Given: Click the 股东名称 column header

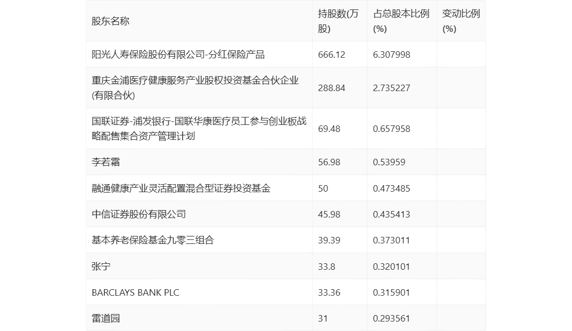Looking at the screenshot, I should tap(111, 21).
